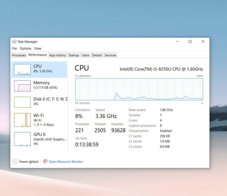Go to the Startup tab
Screen dimensions: 227x196
(74, 55)
